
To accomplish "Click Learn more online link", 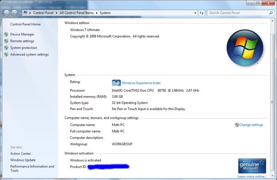I will click(x=252, y=176).
